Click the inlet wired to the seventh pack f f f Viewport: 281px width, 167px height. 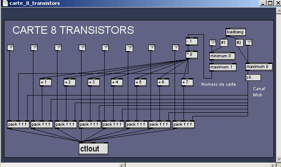151,48
